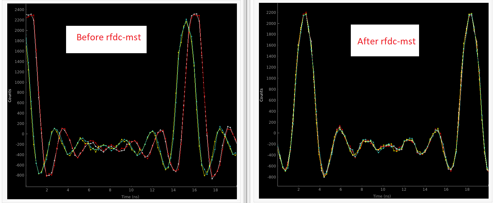Image resolution: width=493 pixels, height=203 pixels.
Task: Click the 1000 tick on right plot y-axis
Action: (x=271, y=78)
